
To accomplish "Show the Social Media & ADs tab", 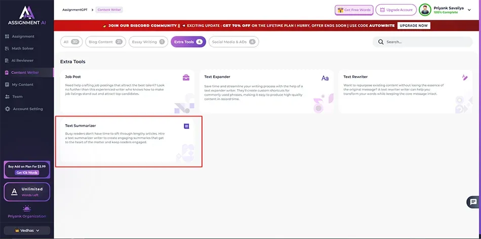I will tap(233, 42).
